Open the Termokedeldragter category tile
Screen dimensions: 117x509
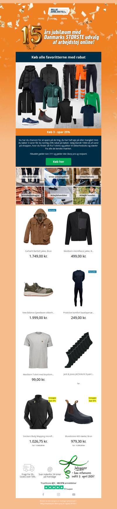[30, 195]
